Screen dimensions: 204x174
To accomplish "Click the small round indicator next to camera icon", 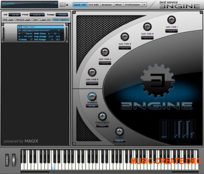I will [x=67, y=5].
